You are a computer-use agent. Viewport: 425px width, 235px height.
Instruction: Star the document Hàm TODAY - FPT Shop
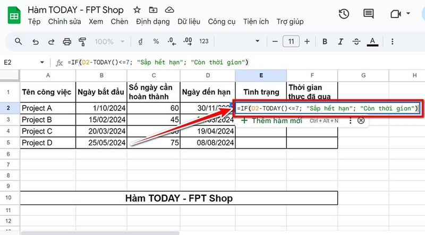coord(137,10)
